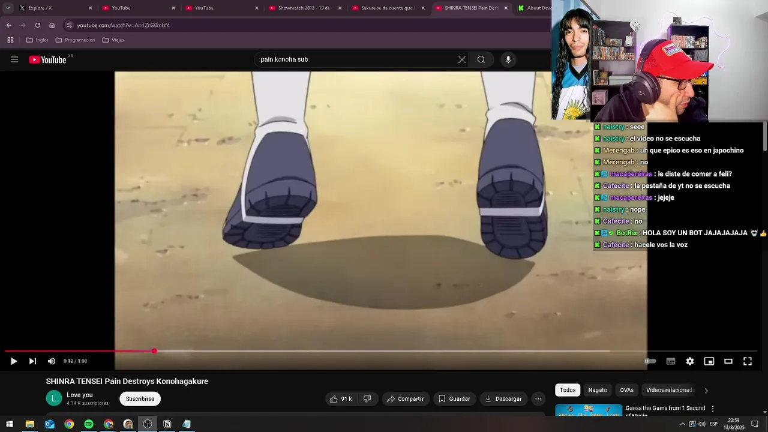Open Outlook from the taskbar
This screenshot has width=768, height=432.
(x=49, y=424)
